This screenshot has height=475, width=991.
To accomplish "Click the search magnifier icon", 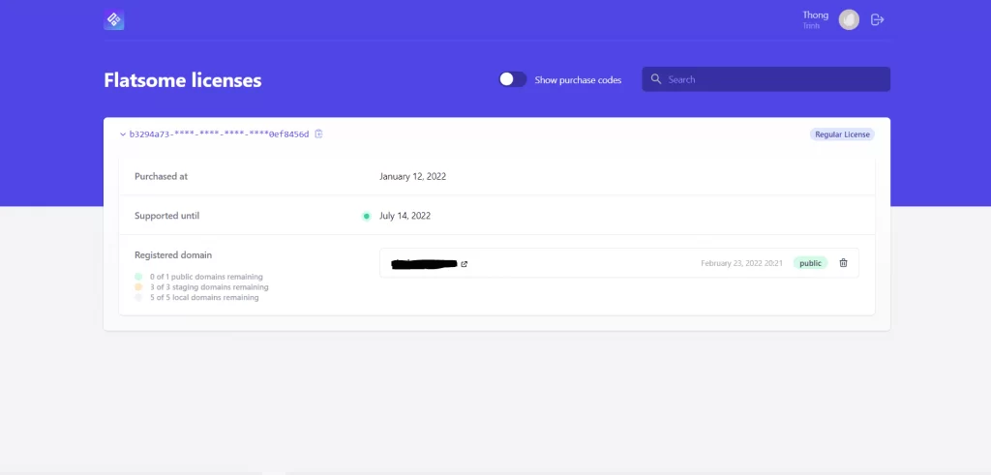I will pos(656,79).
